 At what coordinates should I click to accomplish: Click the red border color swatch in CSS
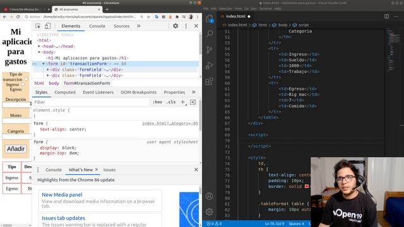click(307, 187)
